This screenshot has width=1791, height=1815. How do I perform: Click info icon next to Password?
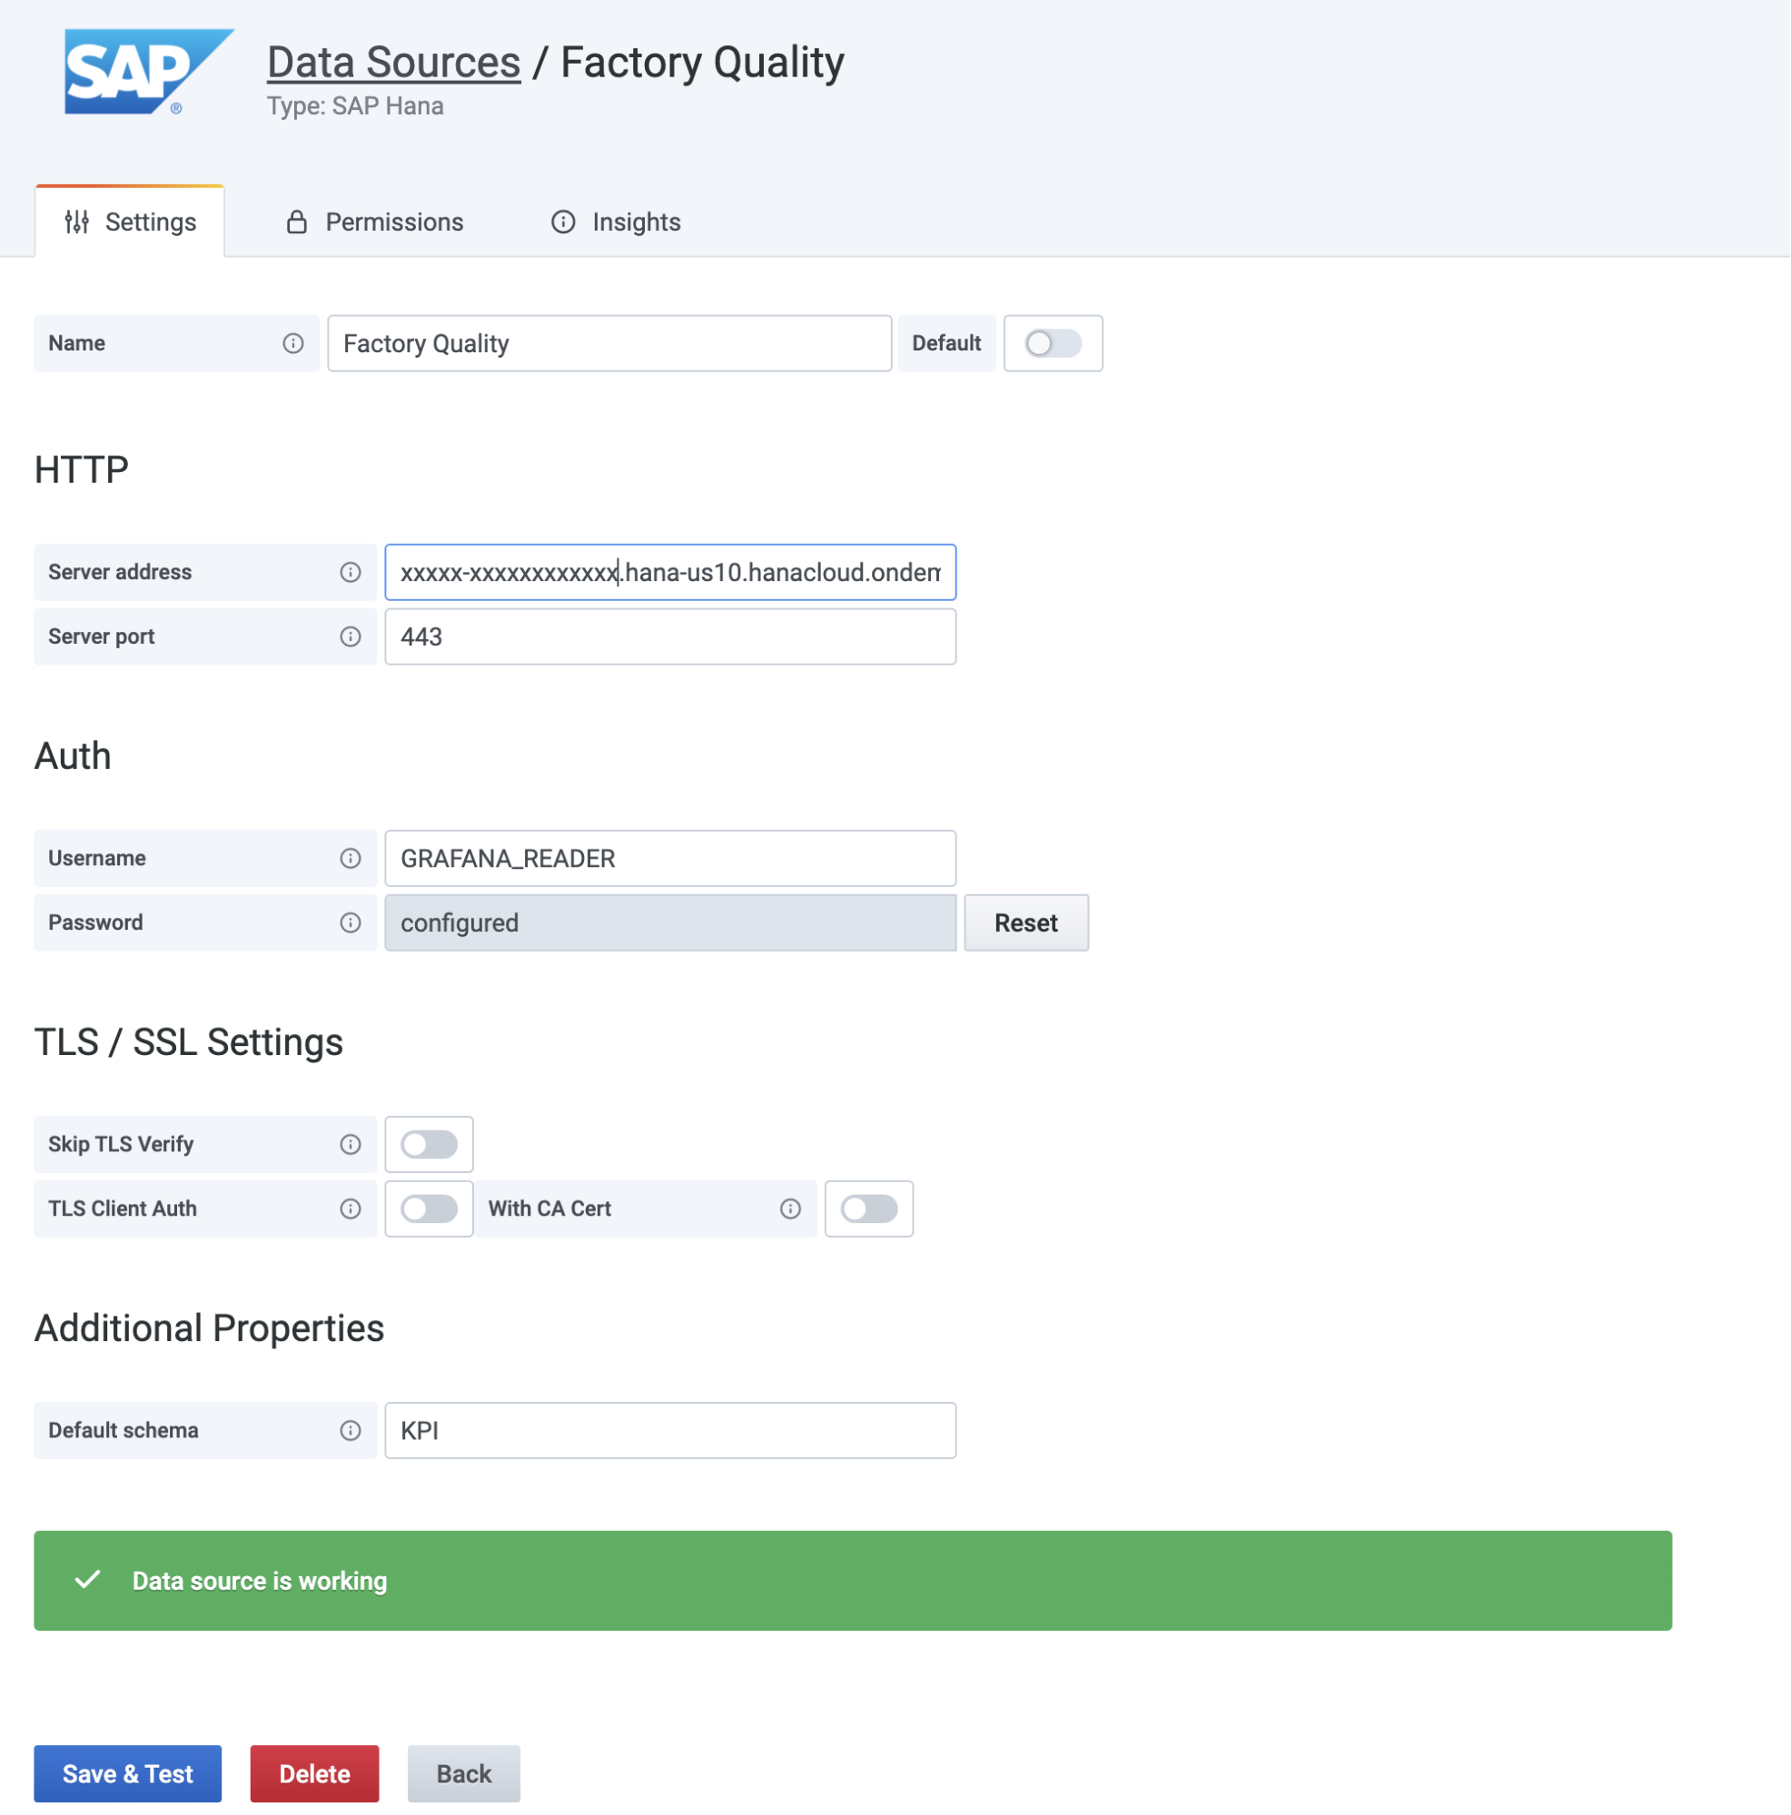(351, 922)
